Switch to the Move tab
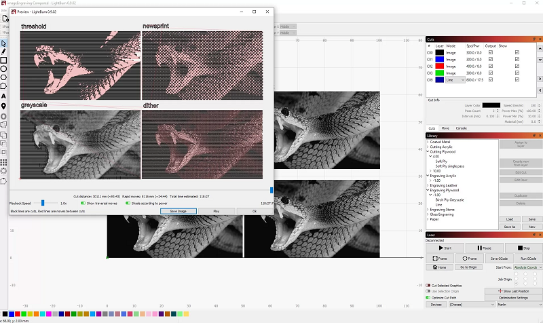Screen dimensions: 543x323 click(445, 128)
